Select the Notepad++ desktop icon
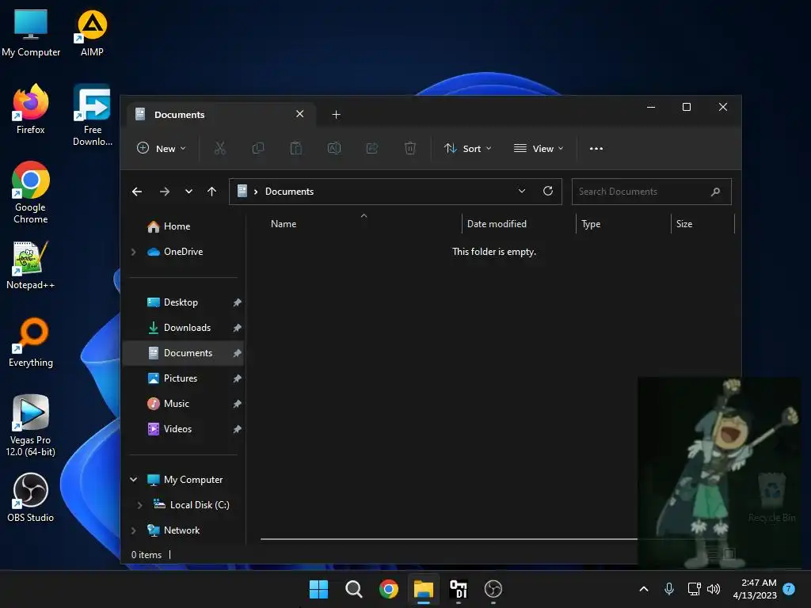 (x=31, y=265)
